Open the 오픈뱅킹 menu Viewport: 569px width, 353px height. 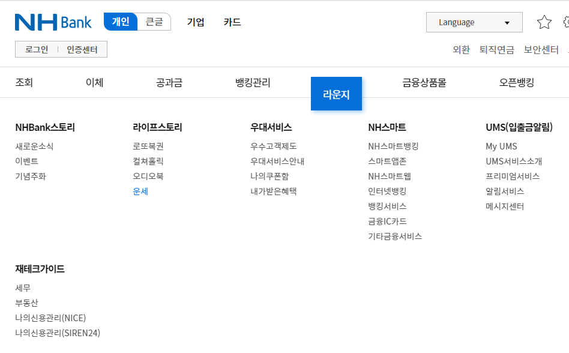(517, 82)
